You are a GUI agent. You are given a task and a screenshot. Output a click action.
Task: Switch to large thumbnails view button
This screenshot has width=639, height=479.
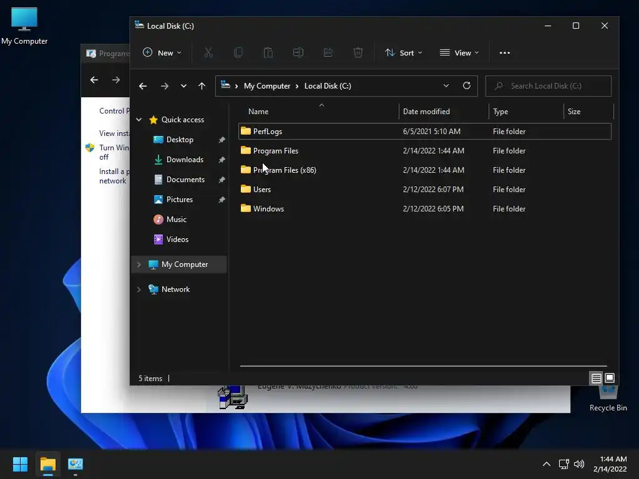point(609,379)
